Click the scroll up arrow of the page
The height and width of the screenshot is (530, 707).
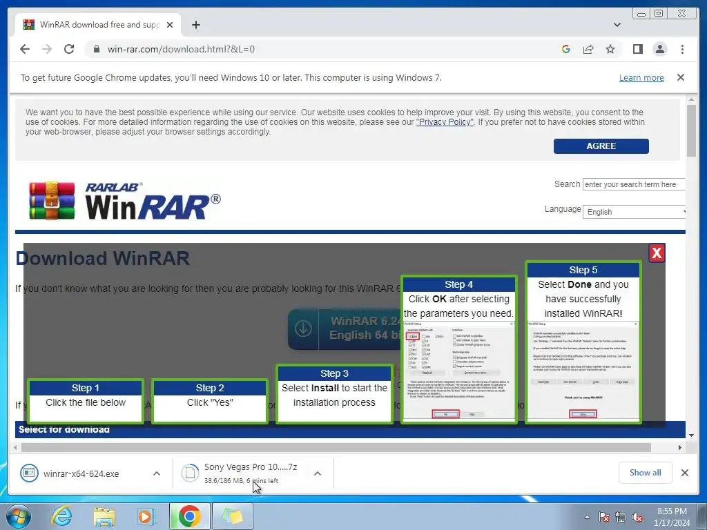tap(691, 99)
